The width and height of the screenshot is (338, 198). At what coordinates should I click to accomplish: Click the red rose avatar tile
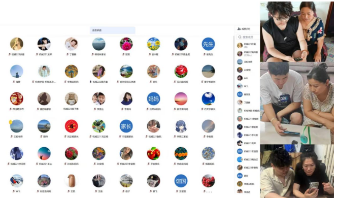(181, 72)
